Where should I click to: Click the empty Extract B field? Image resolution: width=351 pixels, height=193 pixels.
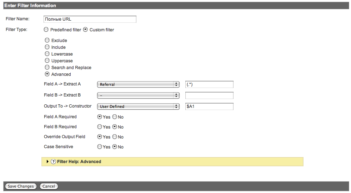pos(209,95)
